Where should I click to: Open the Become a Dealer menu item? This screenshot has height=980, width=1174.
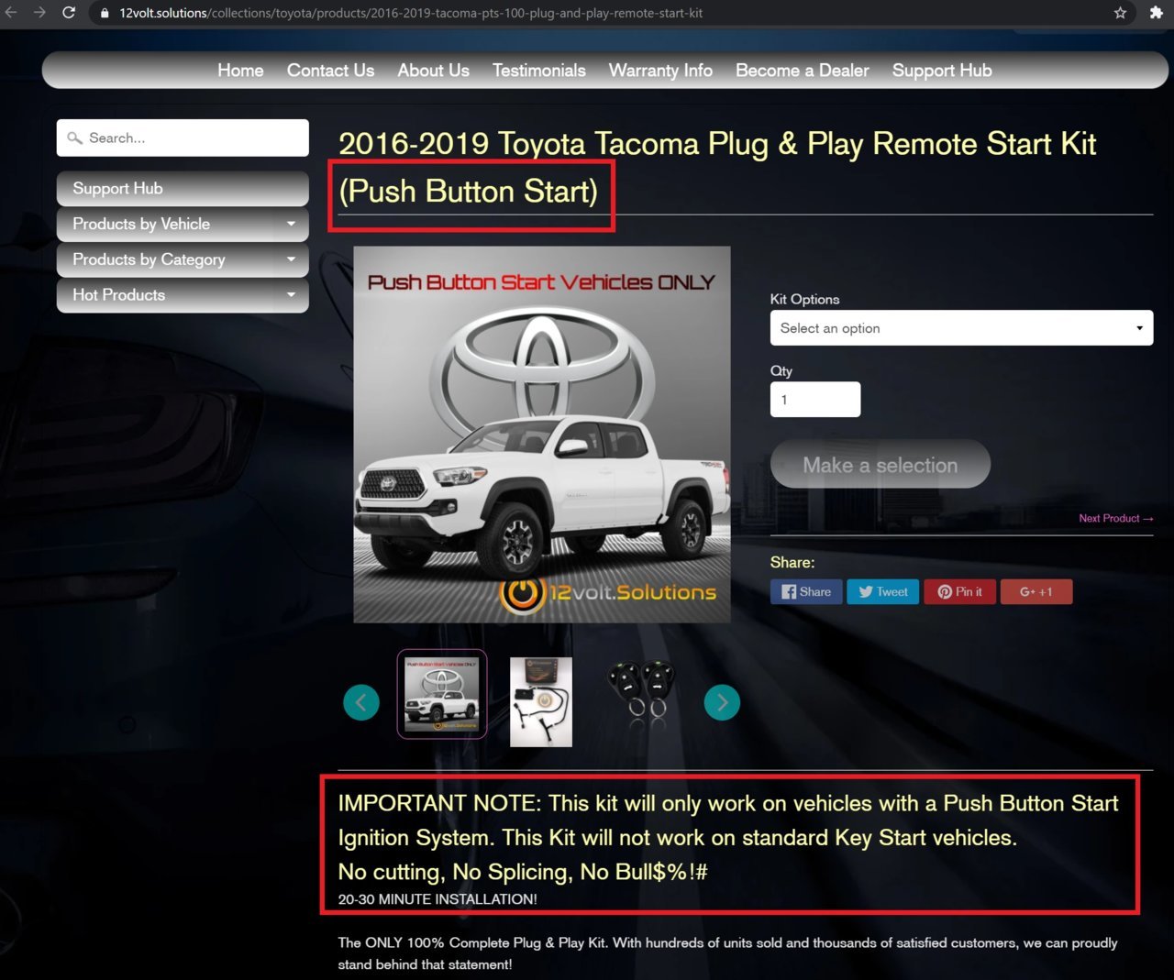point(803,71)
